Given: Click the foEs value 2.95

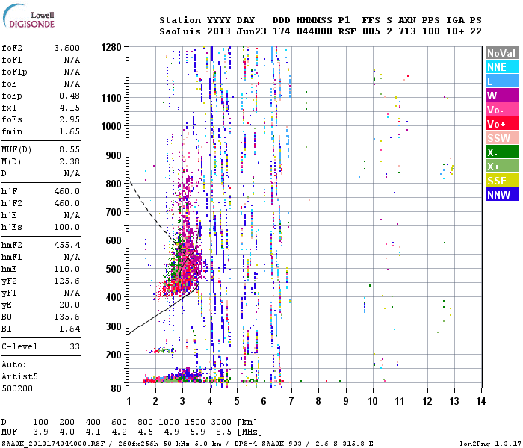Looking at the screenshot, I should [69, 119].
